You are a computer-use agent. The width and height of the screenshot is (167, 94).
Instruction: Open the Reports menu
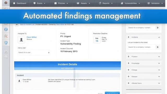[x=106, y=3]
